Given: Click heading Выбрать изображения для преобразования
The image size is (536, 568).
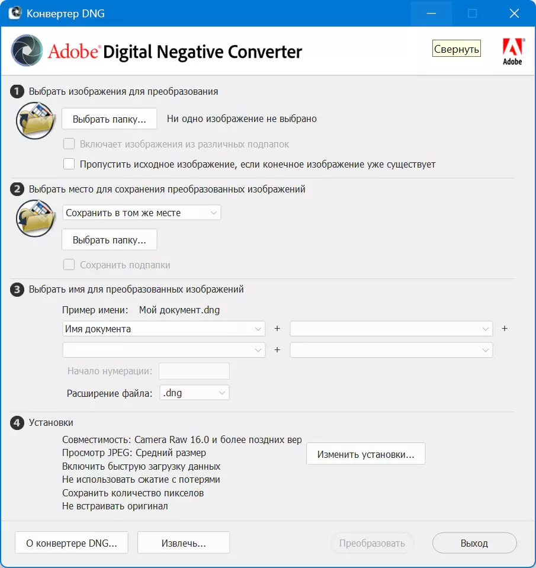Looking at the screenshot, I should (x=124, y=91).
